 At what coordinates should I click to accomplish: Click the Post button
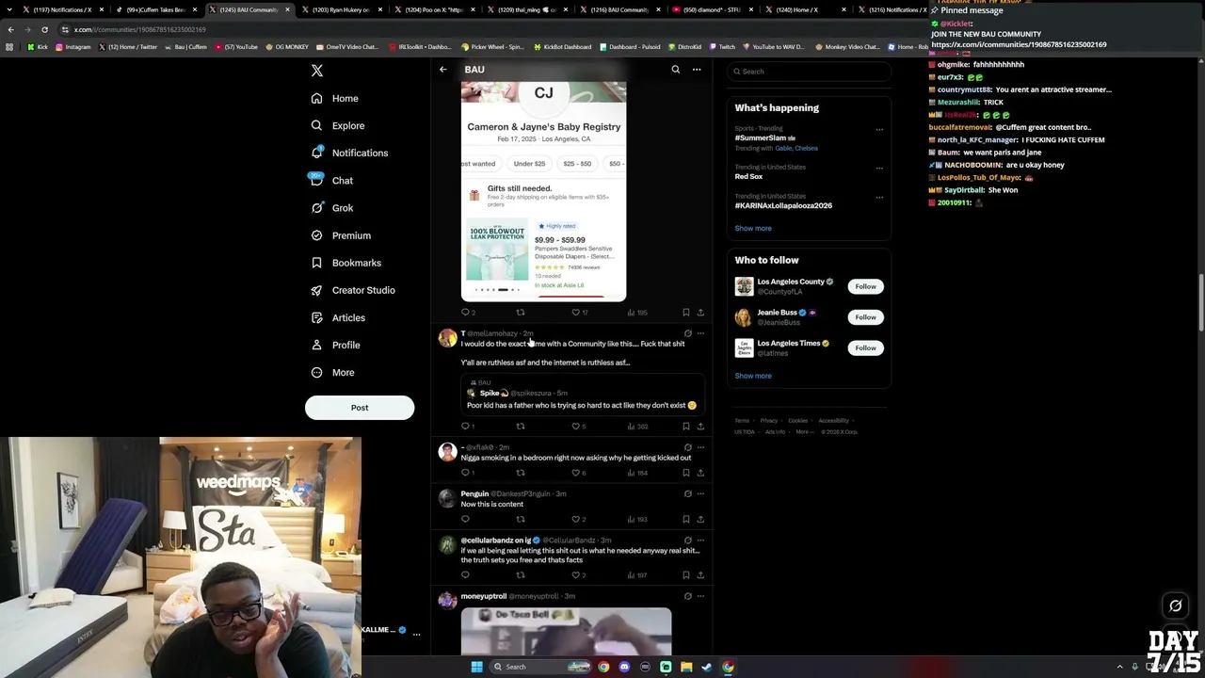[x=360, y=408]
